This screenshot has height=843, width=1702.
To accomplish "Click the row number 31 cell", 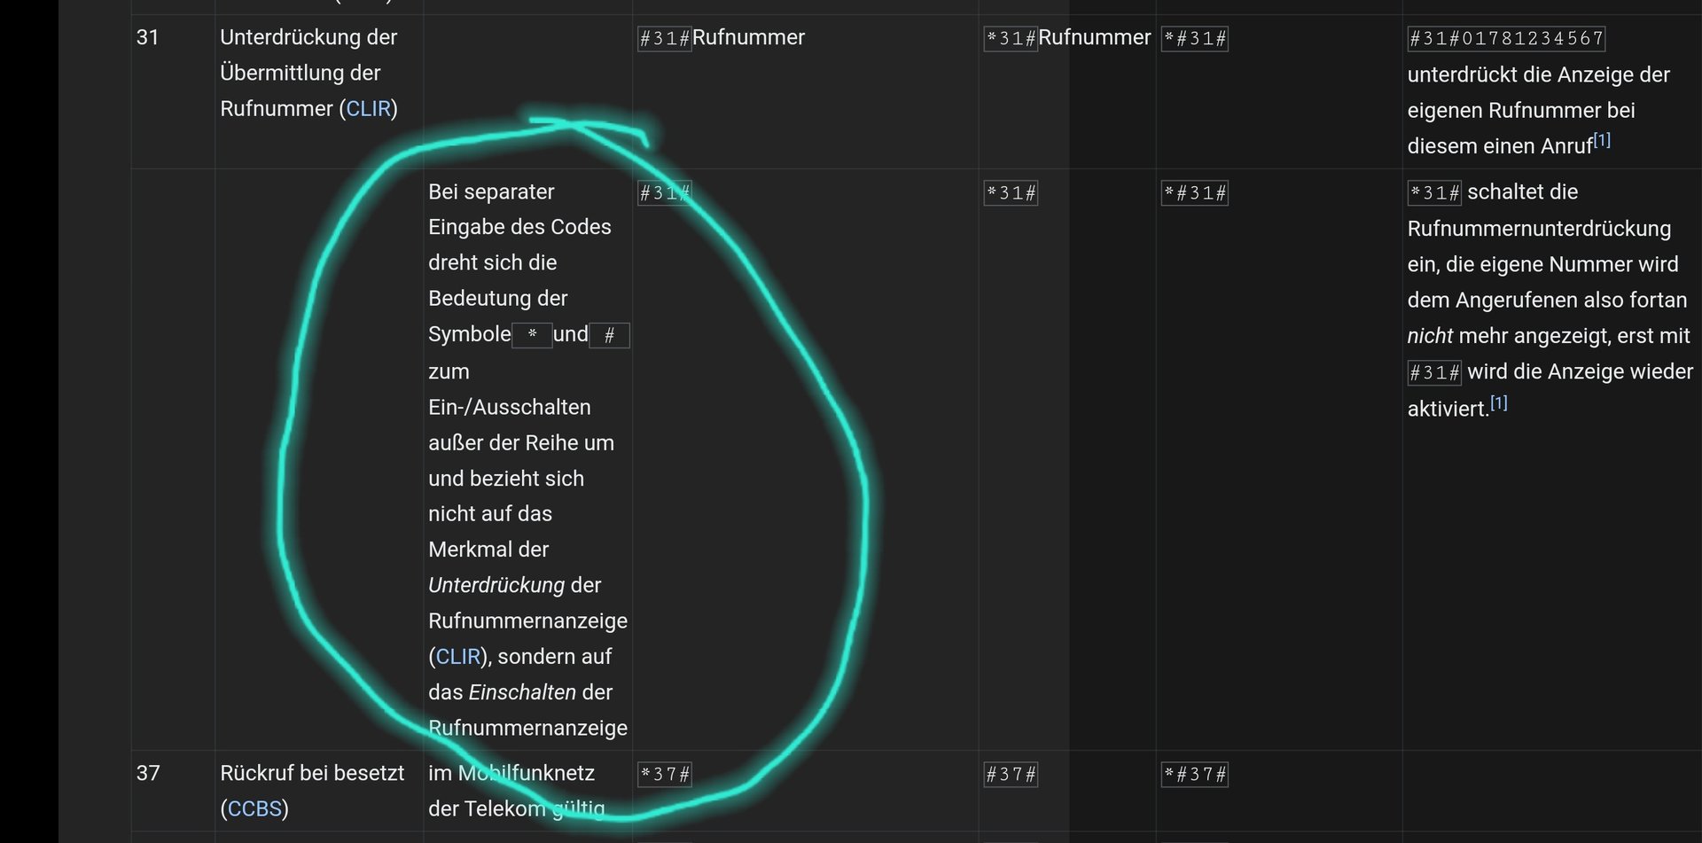I will click(148, 37).
